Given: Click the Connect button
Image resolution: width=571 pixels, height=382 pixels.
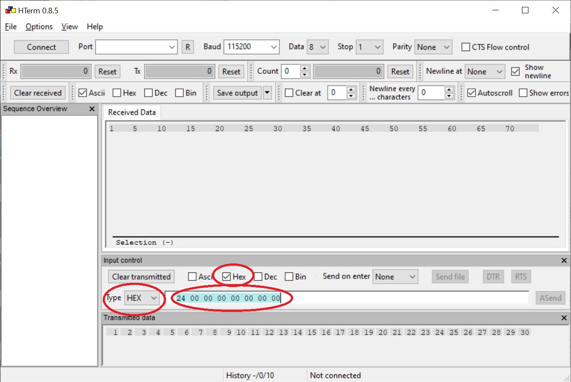Looking at the screenshot, I should click(41, 47).
